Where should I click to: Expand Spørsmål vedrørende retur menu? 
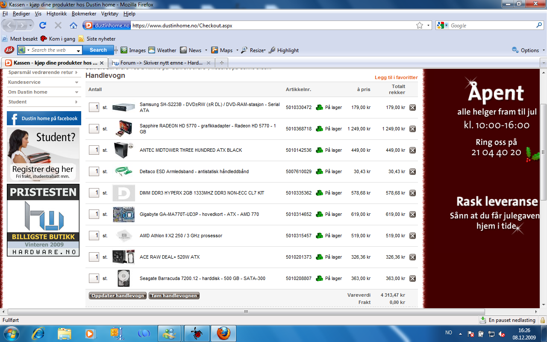pos(44,72)
